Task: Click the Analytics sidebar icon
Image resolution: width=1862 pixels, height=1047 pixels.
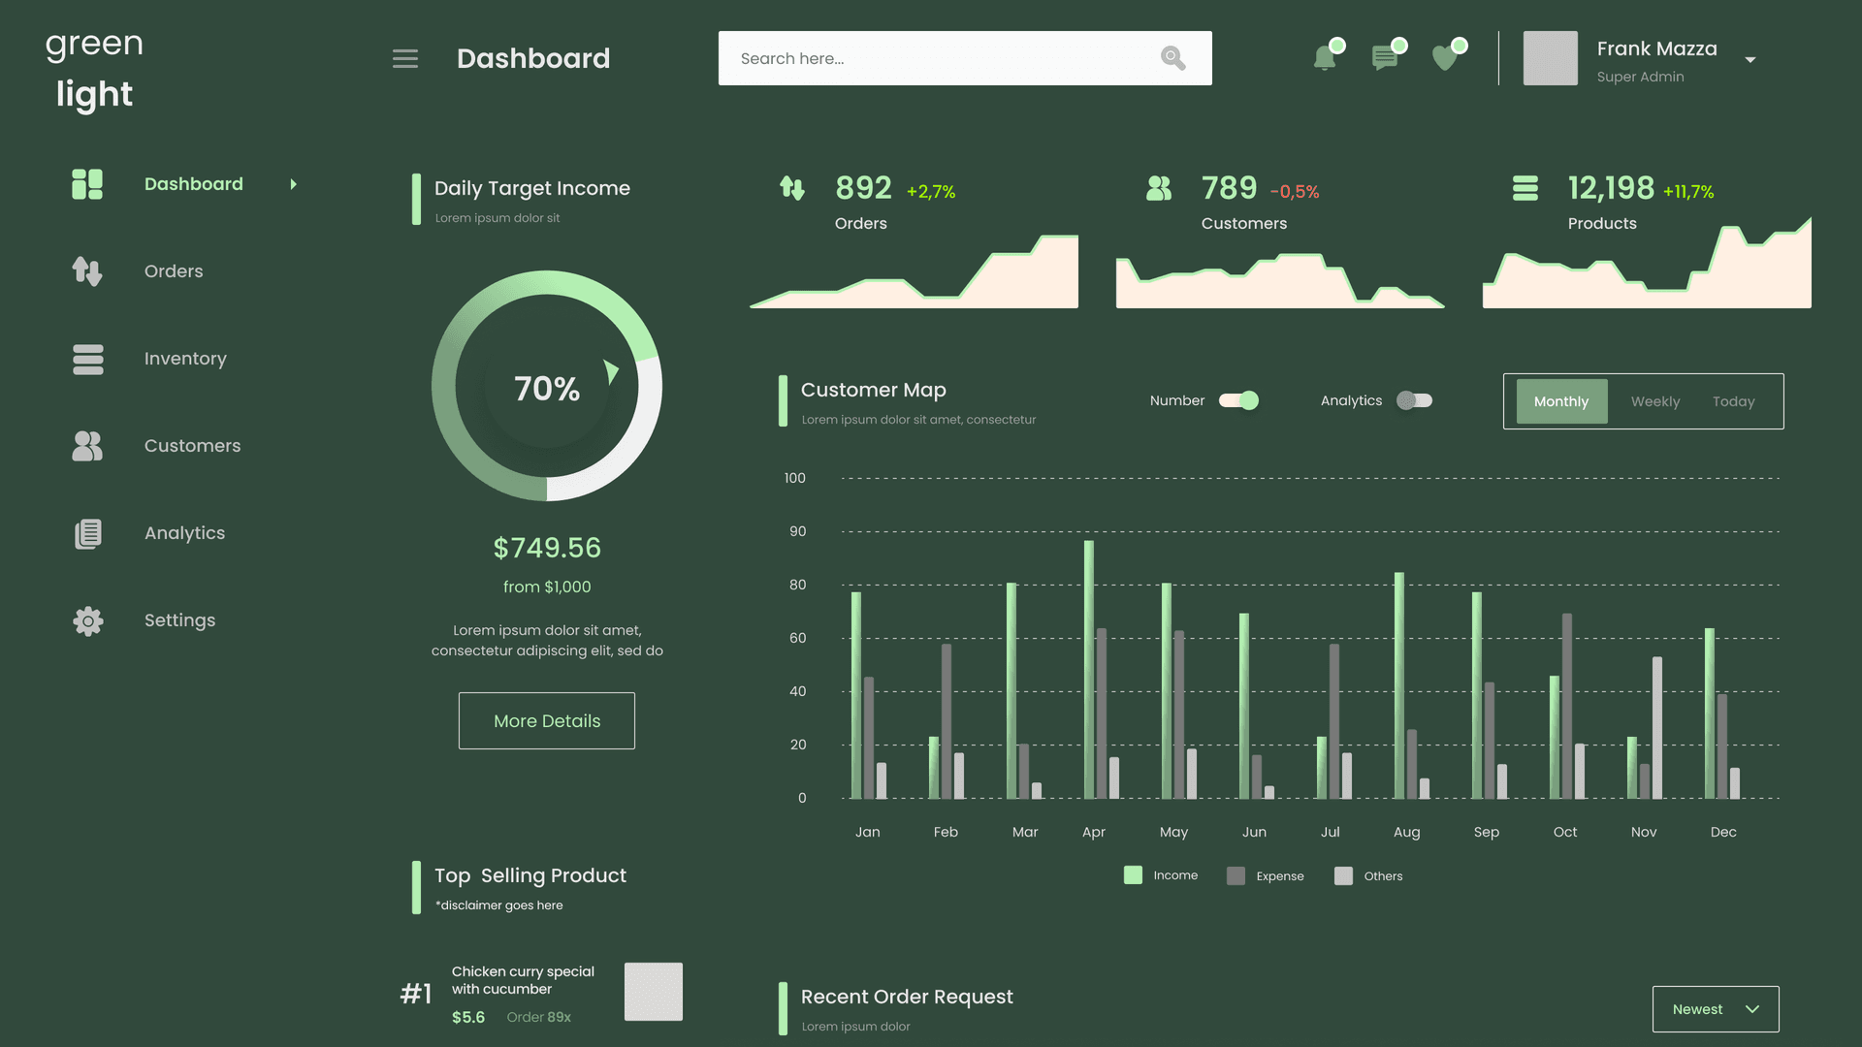Action: (87, 533)
